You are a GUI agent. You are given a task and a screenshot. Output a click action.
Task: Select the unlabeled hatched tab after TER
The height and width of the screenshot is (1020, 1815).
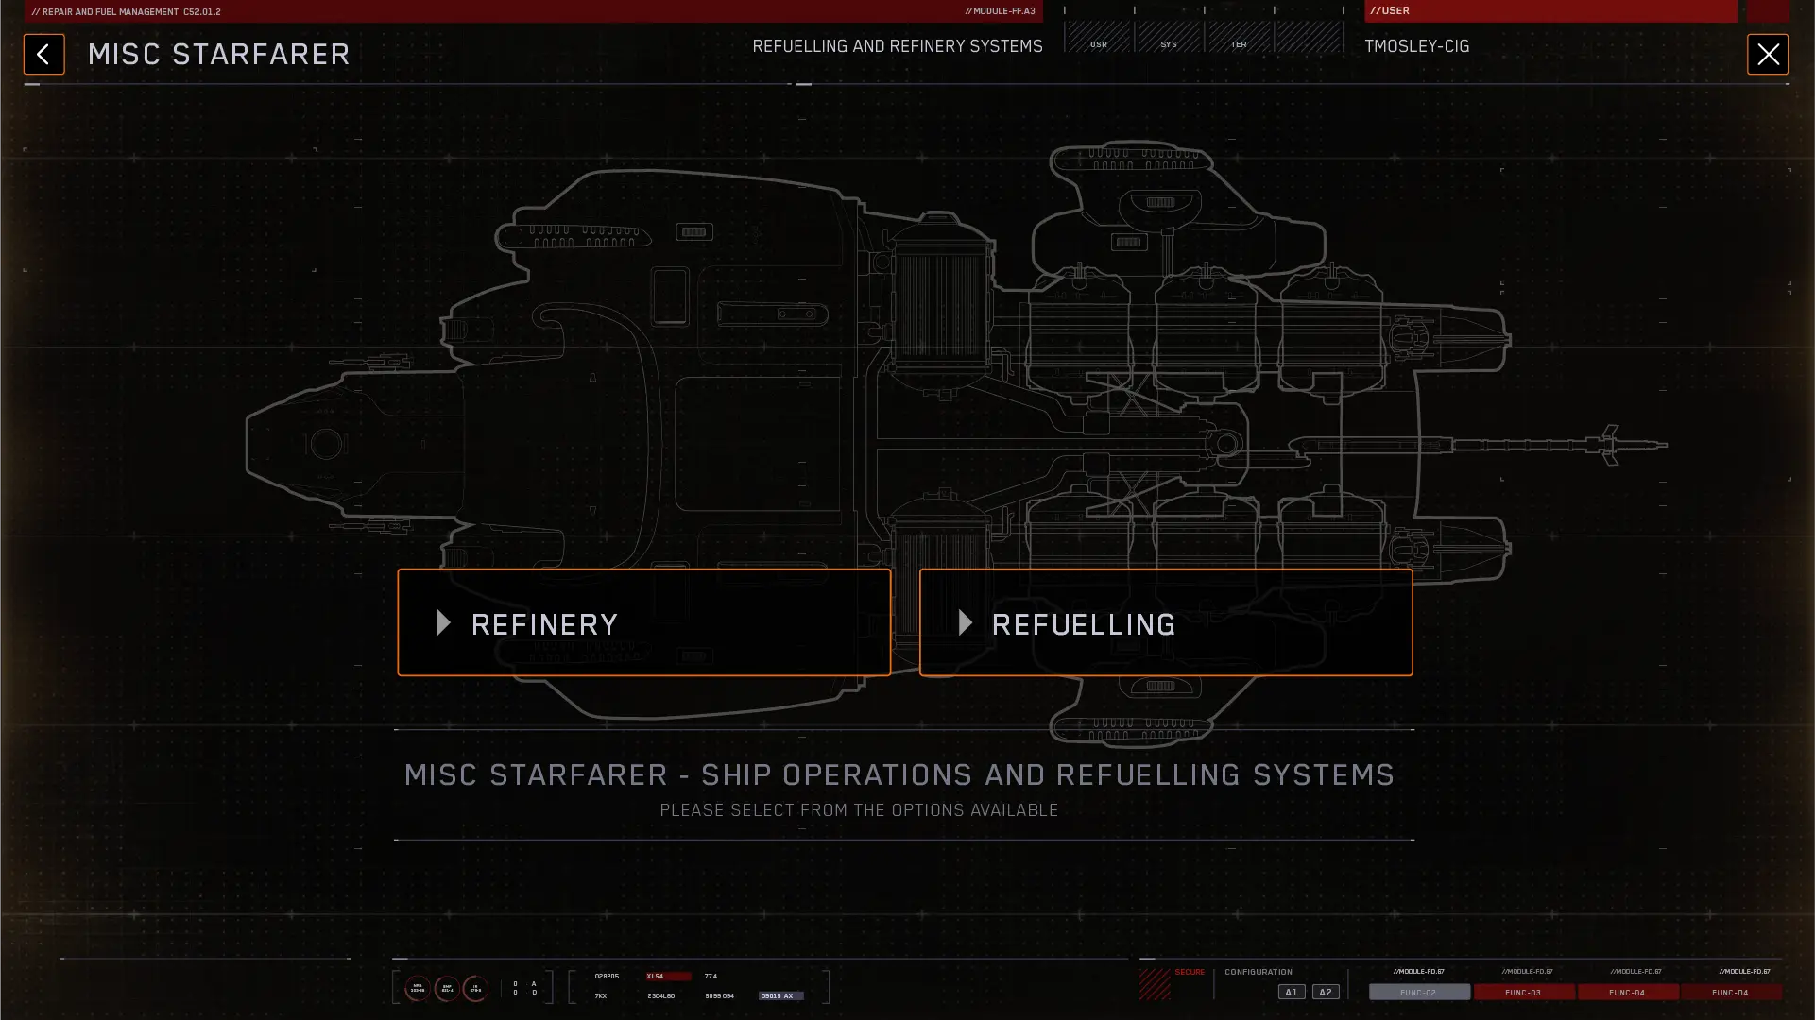1309,39
